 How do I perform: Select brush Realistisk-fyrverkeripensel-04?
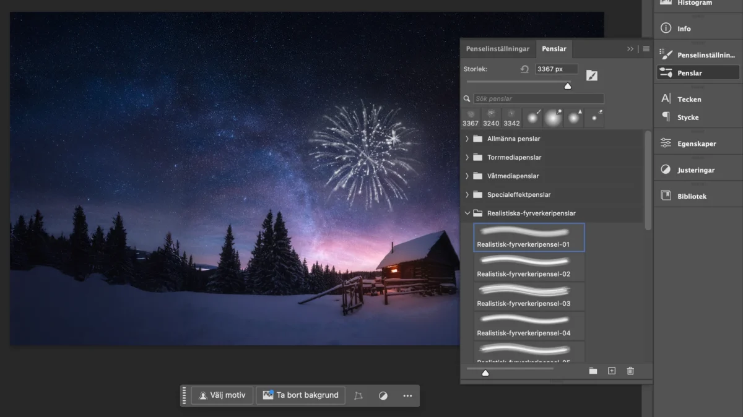529,327
